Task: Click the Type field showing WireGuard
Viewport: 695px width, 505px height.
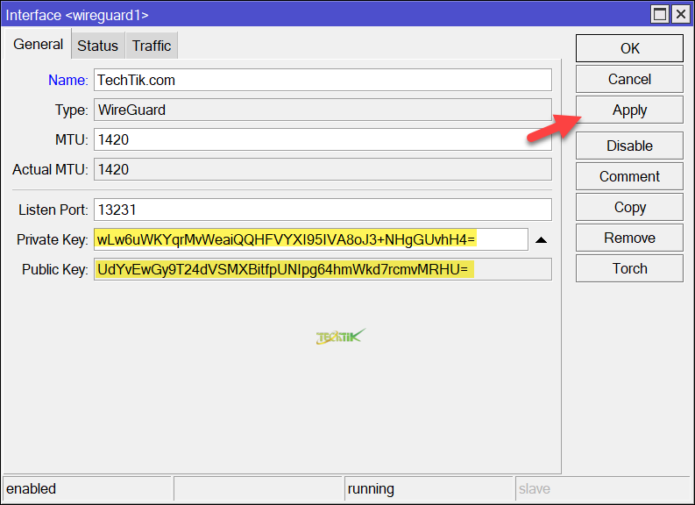Action: (323, 110)
